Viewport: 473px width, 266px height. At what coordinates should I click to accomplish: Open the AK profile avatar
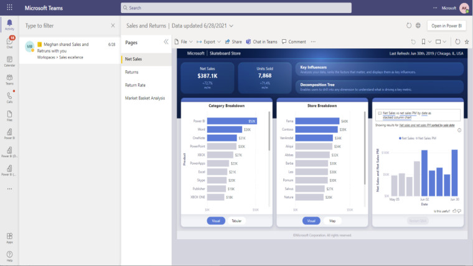(x=464, y=8)
